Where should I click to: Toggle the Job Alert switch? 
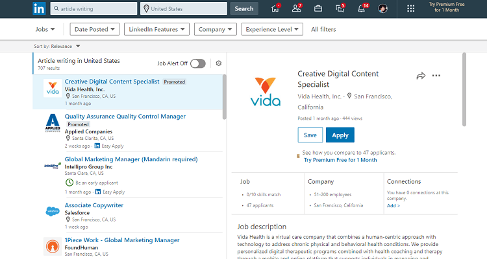pos(198,63)
